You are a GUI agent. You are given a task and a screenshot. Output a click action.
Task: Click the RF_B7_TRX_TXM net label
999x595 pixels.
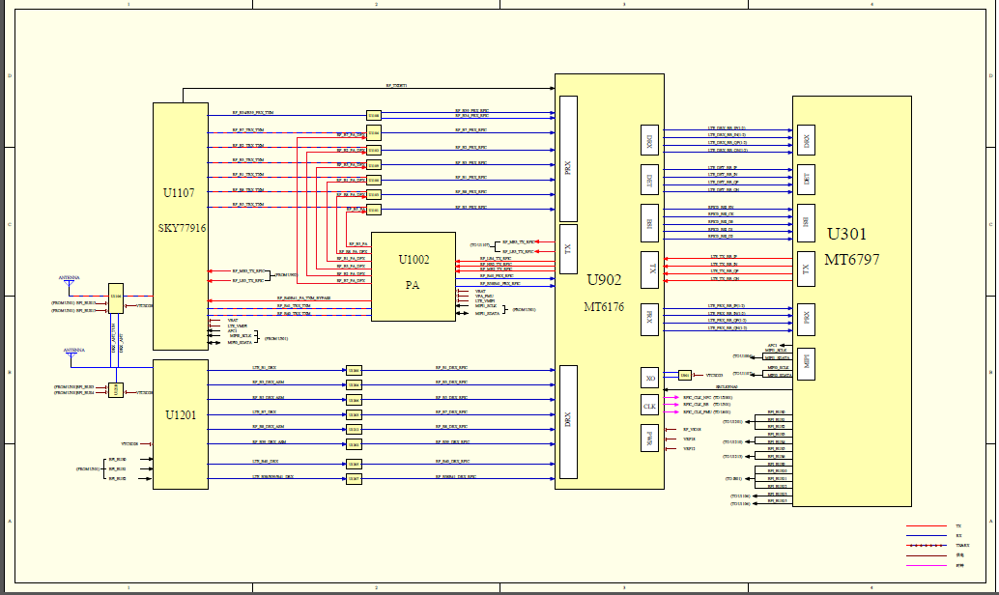[x=248, y=130]
